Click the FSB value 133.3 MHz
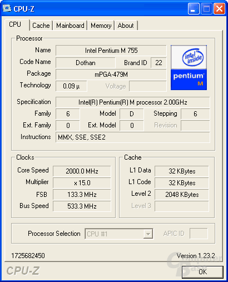The width and height of the screenshot is (228, 282). tap(82, 195)
